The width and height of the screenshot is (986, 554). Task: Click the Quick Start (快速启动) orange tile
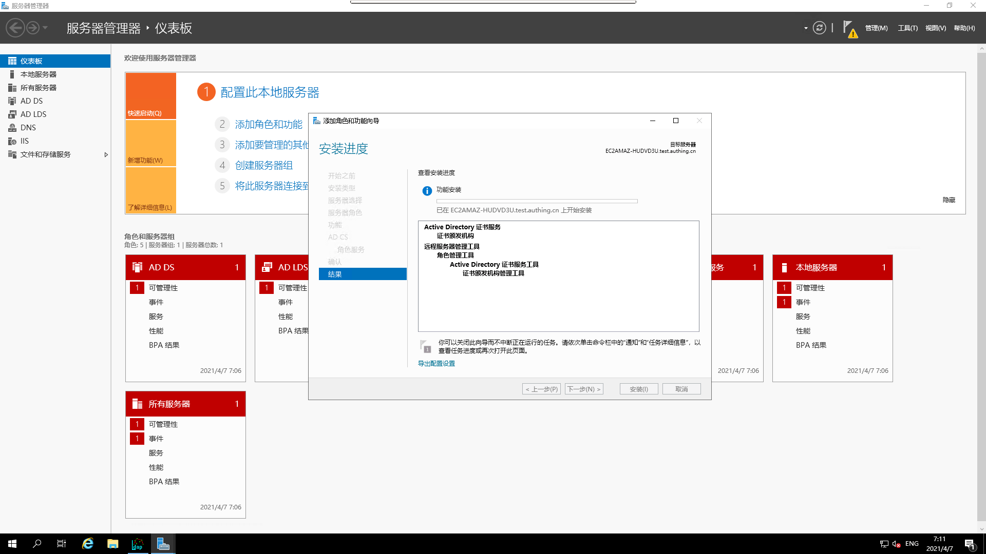click(151, 96)
